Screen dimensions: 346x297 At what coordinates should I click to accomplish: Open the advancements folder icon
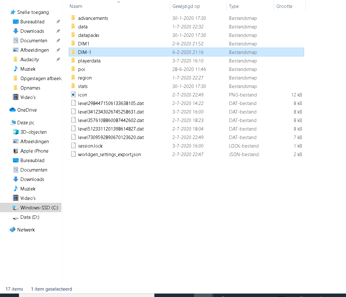tap(73, 18)
